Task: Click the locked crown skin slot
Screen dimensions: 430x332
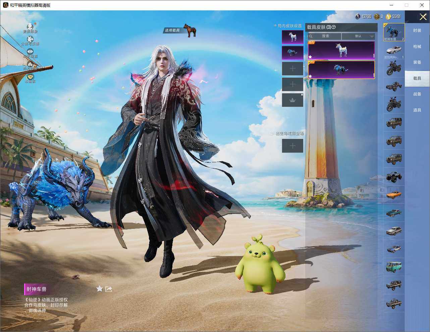Action: (292, 100)
